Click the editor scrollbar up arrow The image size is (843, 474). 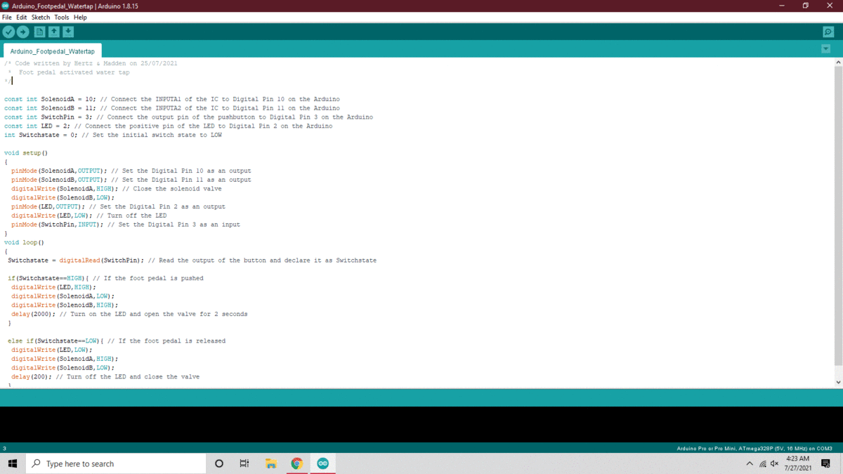point(838,62)
